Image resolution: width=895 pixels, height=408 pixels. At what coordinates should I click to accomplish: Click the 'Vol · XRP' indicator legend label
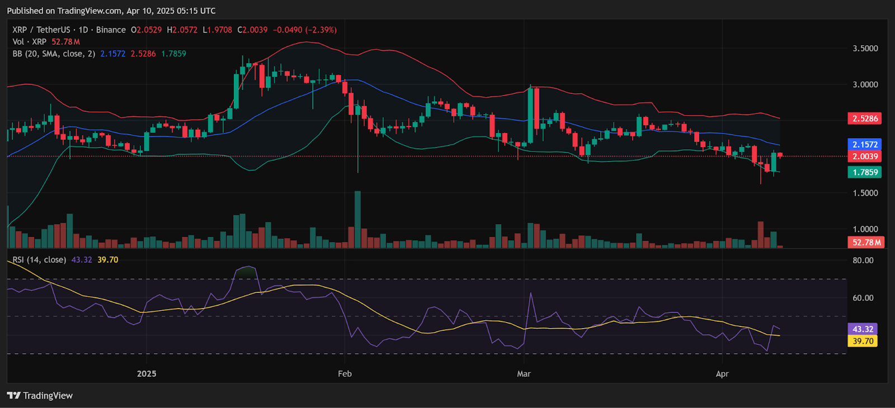[30, 42]
